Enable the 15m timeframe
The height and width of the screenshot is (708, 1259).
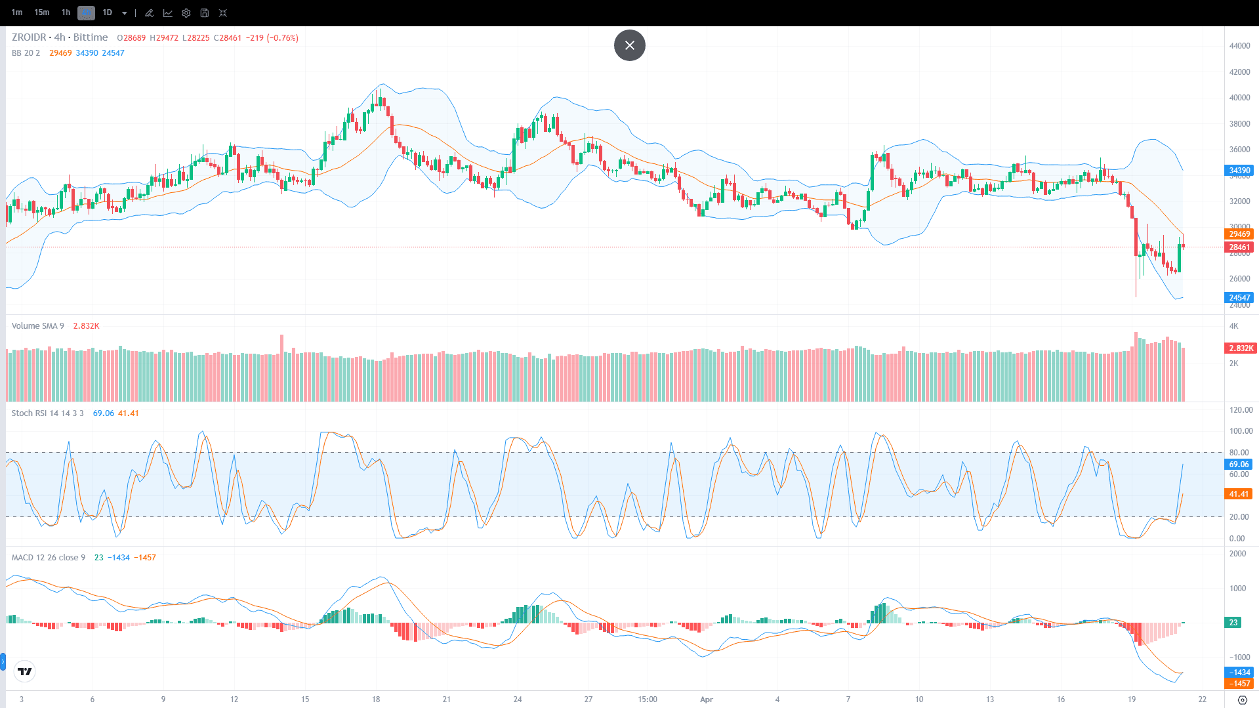coord(41,12)
